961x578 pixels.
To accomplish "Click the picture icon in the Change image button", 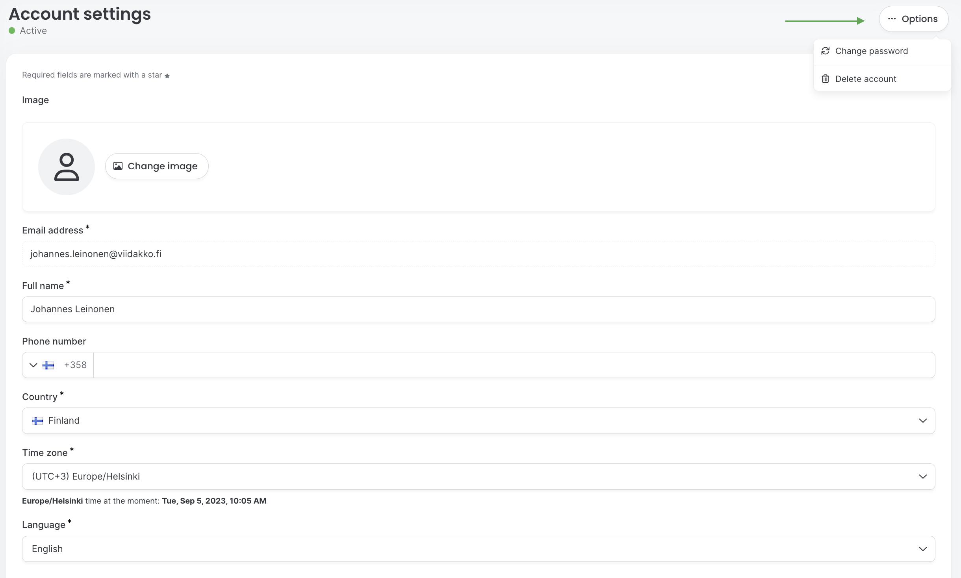I will click(x=118, y=166).
